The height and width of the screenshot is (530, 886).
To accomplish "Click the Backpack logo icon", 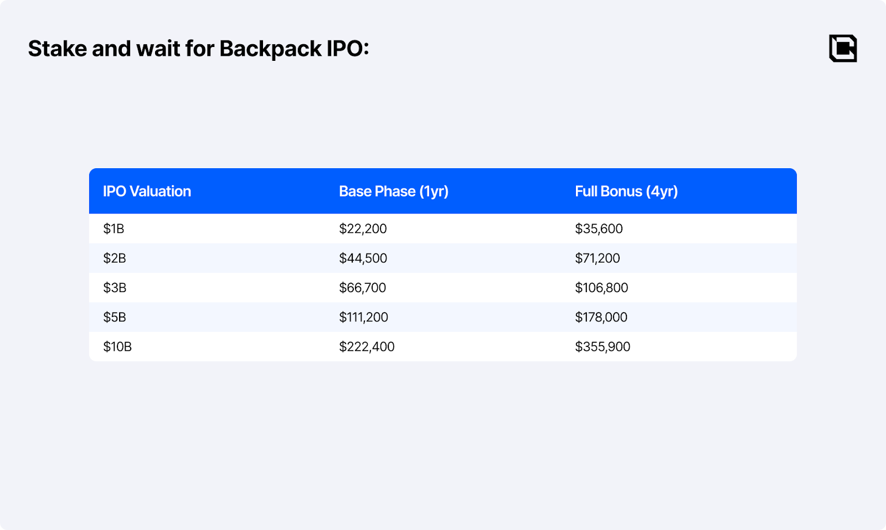I will click(x=843, y=48).
